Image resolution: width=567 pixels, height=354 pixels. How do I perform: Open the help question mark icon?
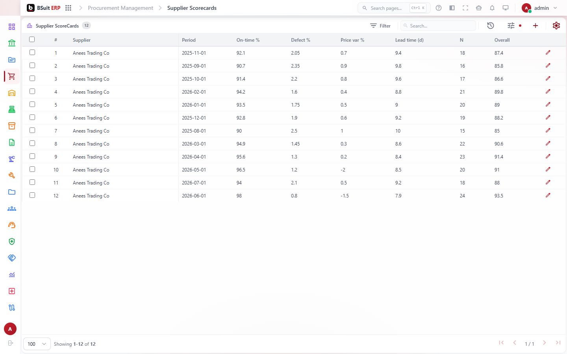point(439,8)
